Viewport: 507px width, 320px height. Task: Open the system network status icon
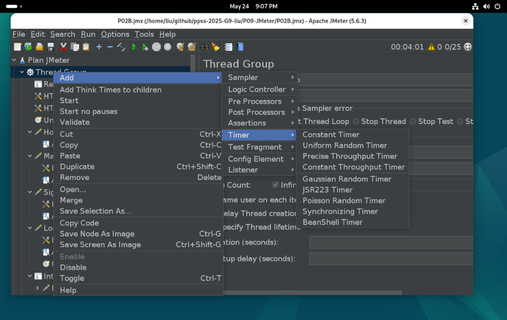475,6
